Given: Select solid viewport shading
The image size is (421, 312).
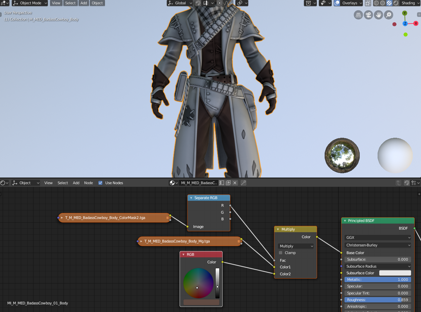Looking at the screenshot, I should pos(383,3).
